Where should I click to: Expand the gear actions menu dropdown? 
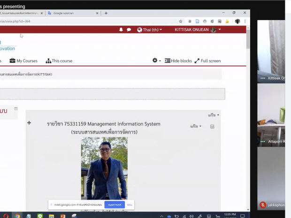156,61
